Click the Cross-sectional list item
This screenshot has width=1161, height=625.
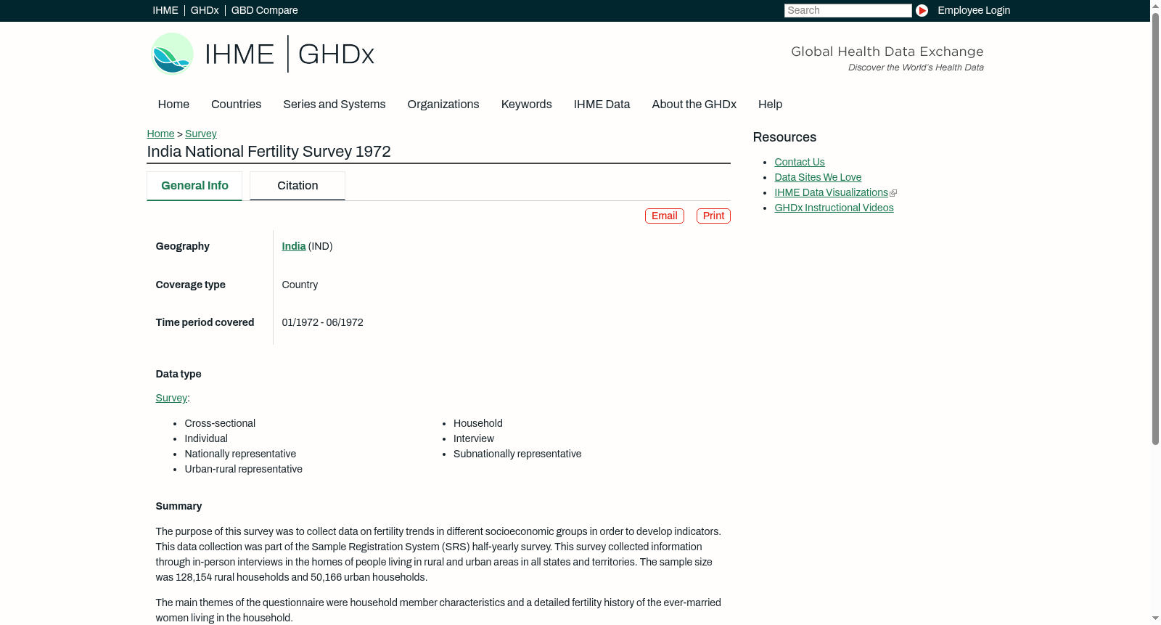(220, 423)
